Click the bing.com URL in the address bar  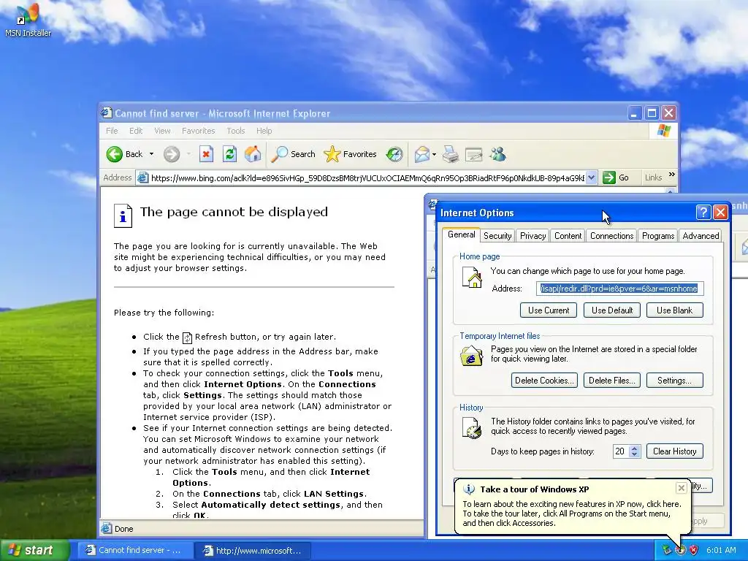click(x=367, y=178)
